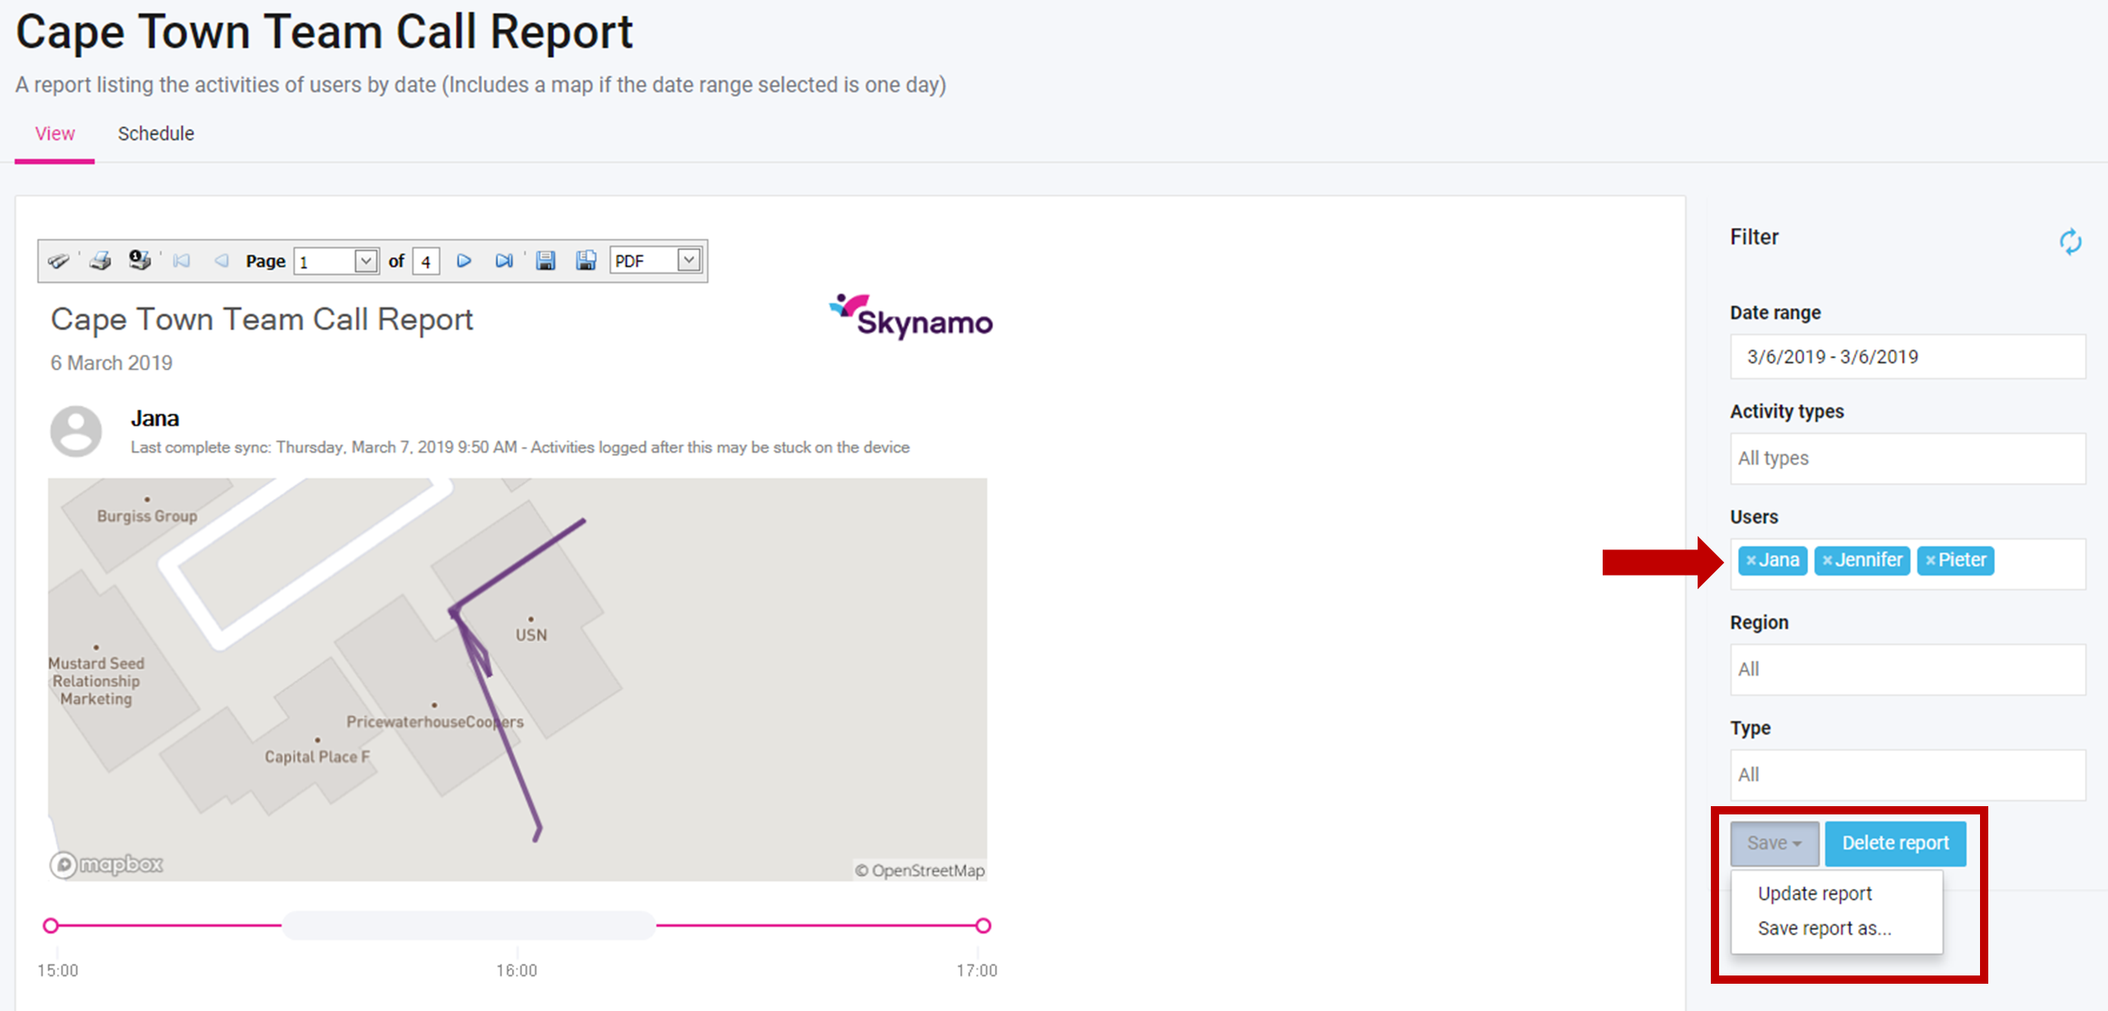This screenshot has width=2108, height=1011.
Task: Click the print report printer icon
Action: click(x=101, y=261)
